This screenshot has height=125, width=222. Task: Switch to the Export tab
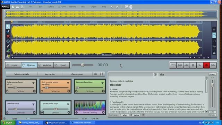click(x=62, y=65)
